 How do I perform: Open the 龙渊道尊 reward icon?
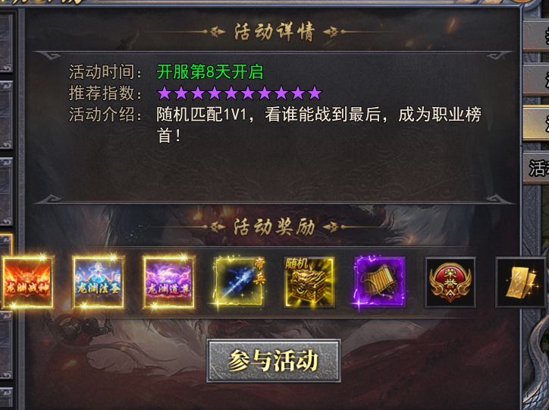(x=169, y=282)
